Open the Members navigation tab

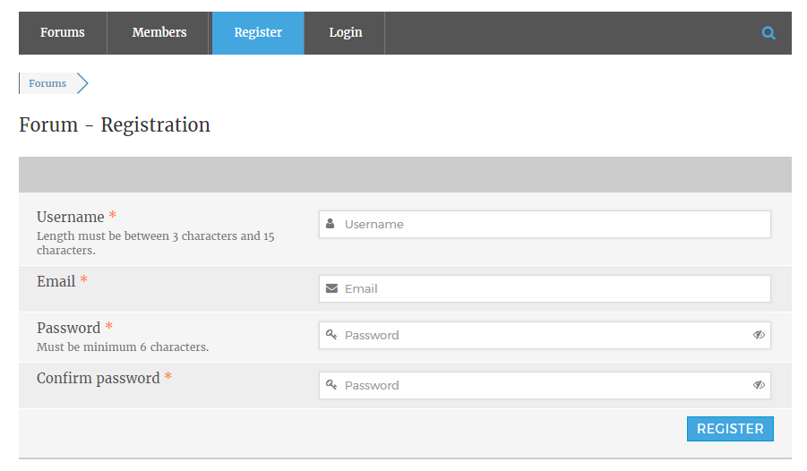pyautogui.click(x=159, y=33)
